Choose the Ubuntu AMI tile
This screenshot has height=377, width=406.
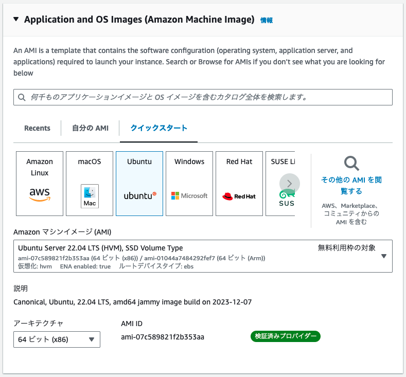coord(139,184)
